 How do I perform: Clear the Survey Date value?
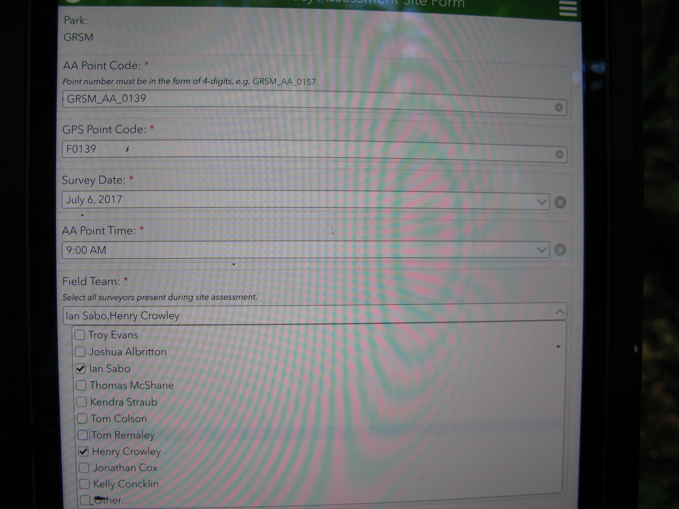point(560,202)
